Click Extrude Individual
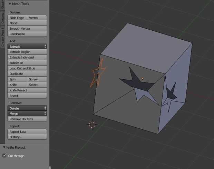This screenshot has width=214, height=169. tap(27, 57)
